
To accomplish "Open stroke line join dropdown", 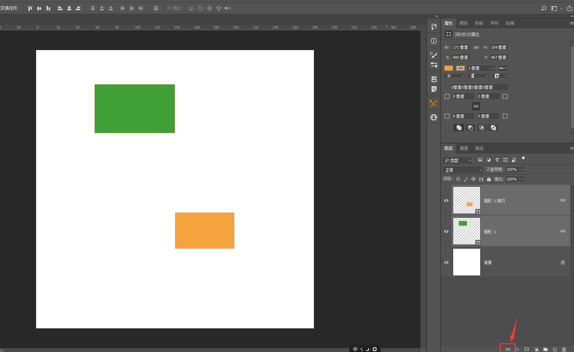I will point(501,76).
